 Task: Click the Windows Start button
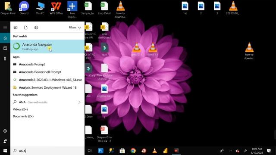click(x=5, y=151)
